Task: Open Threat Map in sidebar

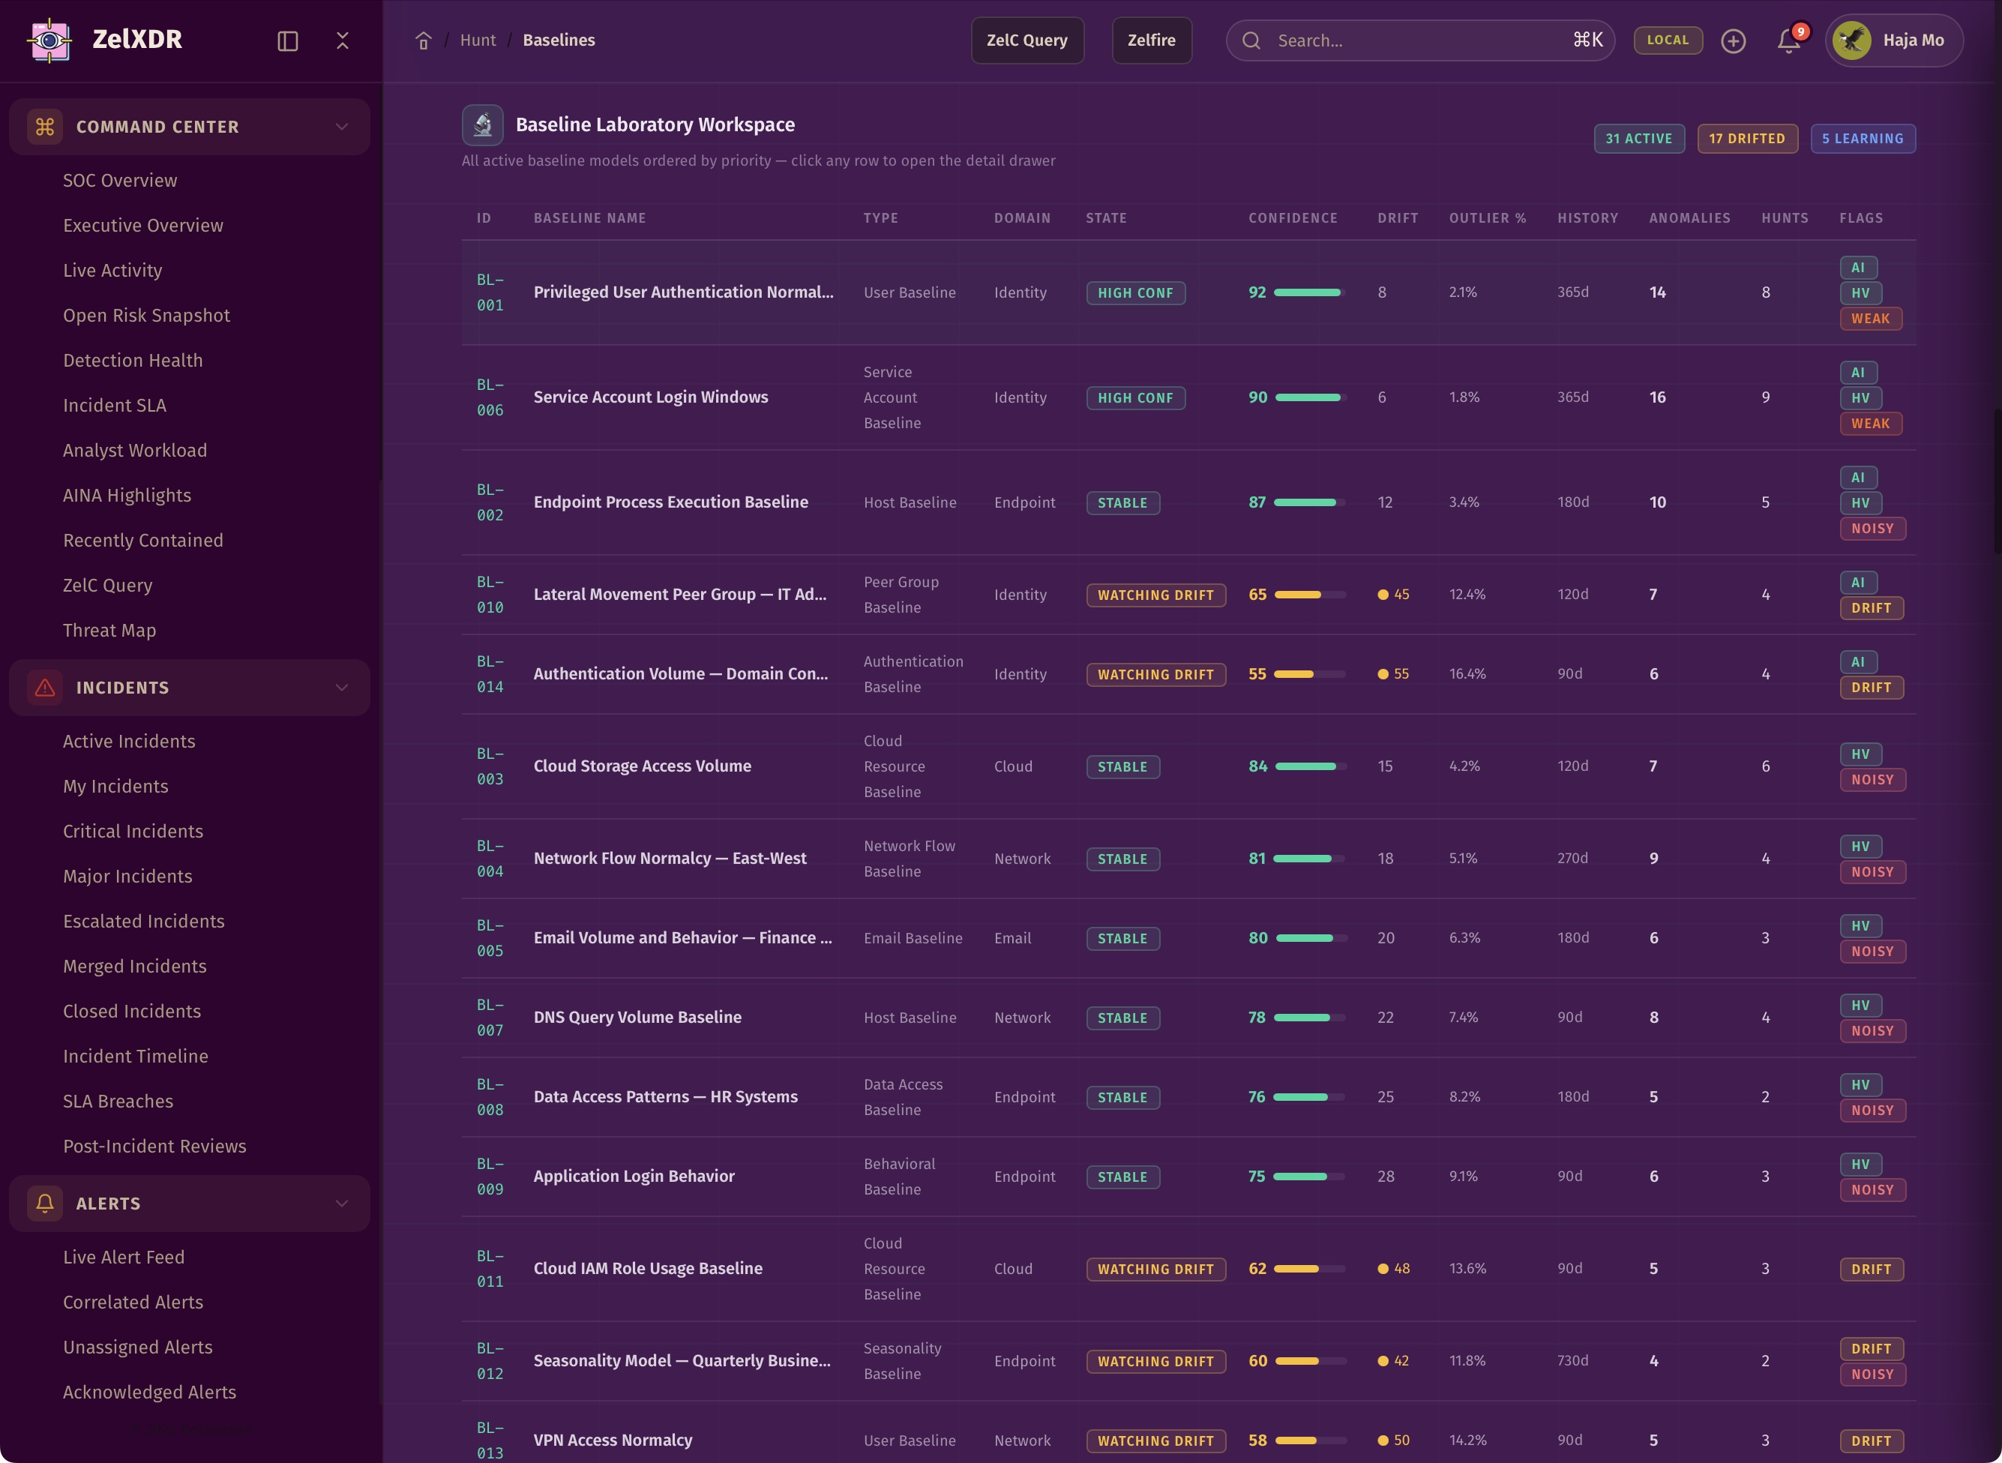Action: 109,630
